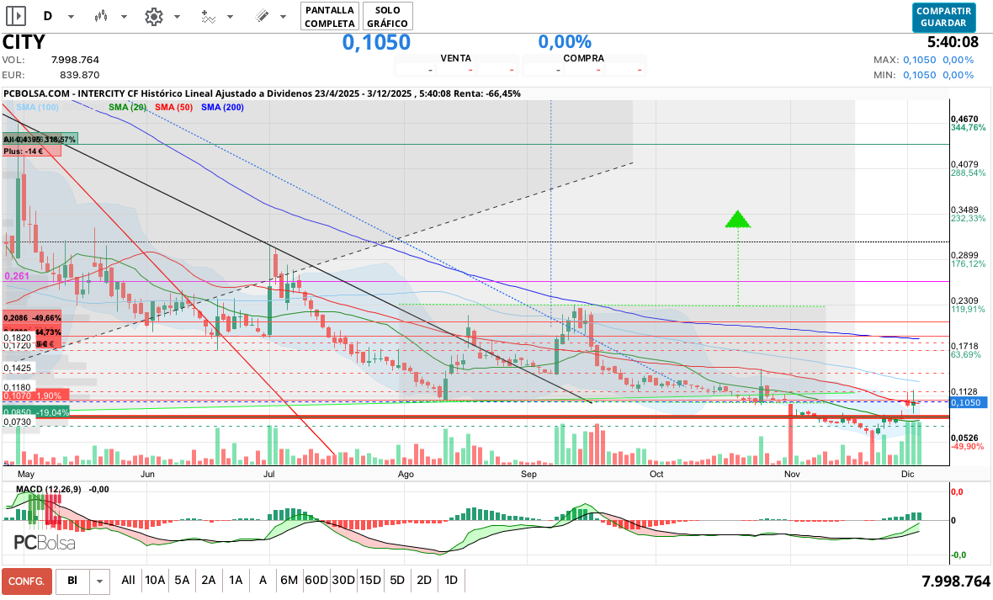
Task: Click the add indicator icon
Action: click(208, 16)
